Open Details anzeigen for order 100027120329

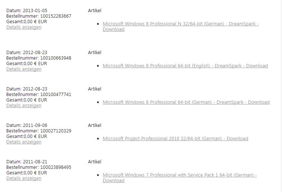(x=24, y=142)
